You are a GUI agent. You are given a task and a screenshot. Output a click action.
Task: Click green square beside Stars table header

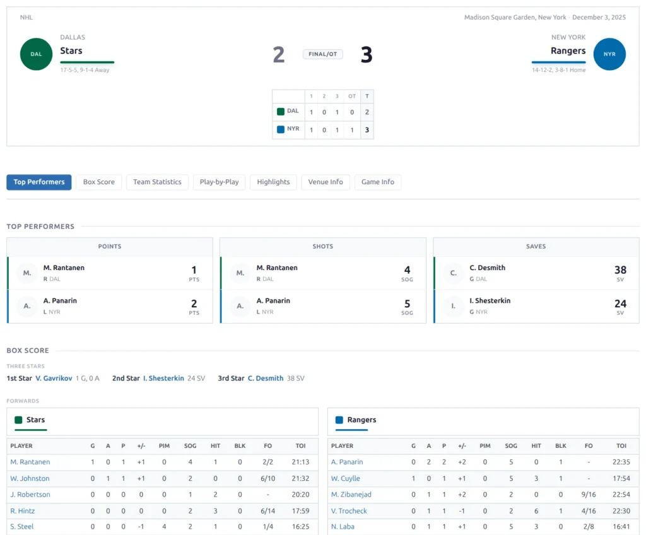point(18,420)
